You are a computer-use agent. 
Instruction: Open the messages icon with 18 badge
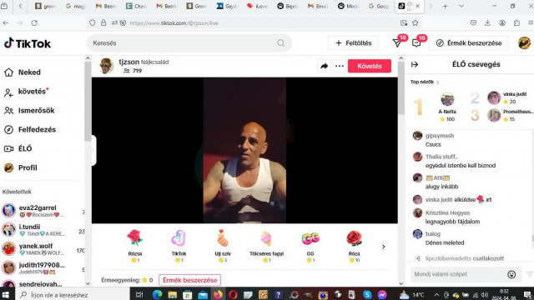tap(416, 43)
